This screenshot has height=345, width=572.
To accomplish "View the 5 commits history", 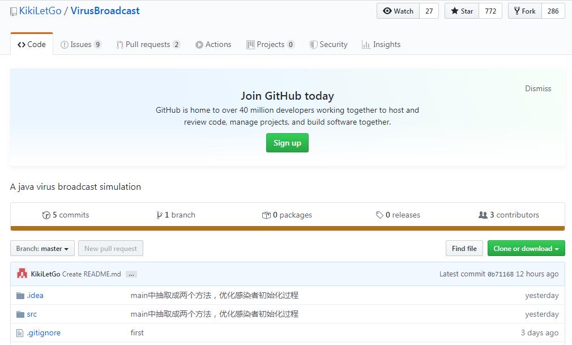I will tap(66, 215).
